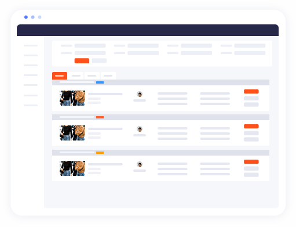Image resolution: width=296 pixels, height=227 pixels.
Task: Switch to the third tab in the list tabs
Action: pyautogui.click(x=92, y=75)
